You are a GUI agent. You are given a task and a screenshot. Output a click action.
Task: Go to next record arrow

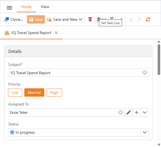(139, 19)
